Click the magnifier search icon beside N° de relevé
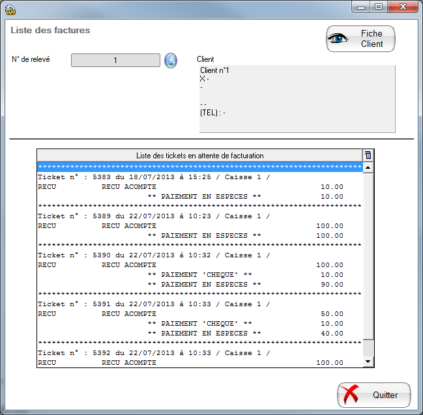 (x=170, y=61)
